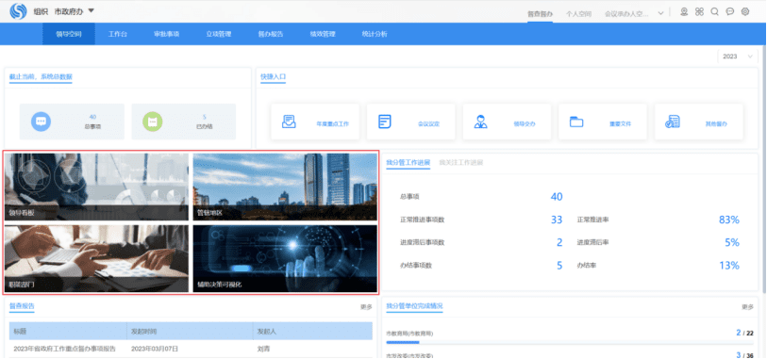Click the 发起人 column header

(312, 331)
